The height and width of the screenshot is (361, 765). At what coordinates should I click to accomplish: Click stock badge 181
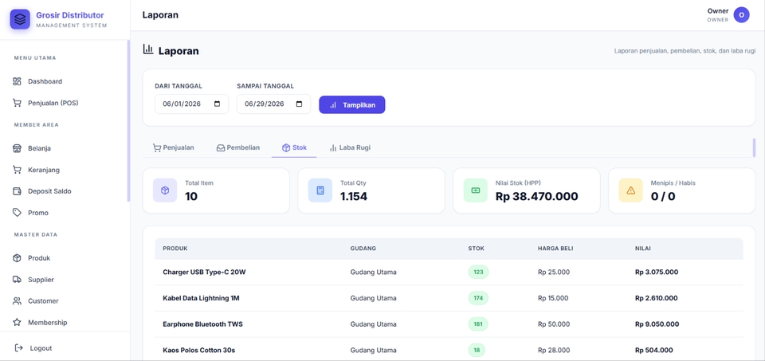tap(478, 324)
